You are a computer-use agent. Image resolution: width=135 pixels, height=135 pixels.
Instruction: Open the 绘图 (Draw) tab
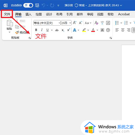click(x=39, y=14)
